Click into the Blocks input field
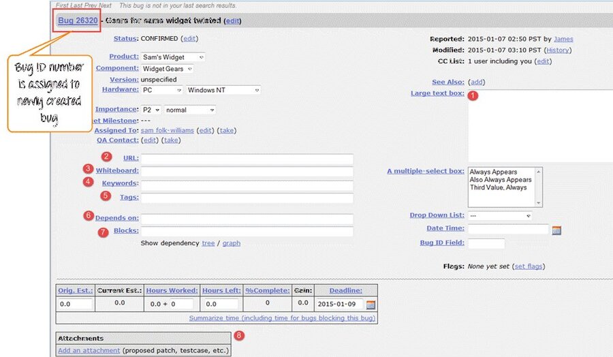Viewport: 613px width, 357px height. (247, 231)
